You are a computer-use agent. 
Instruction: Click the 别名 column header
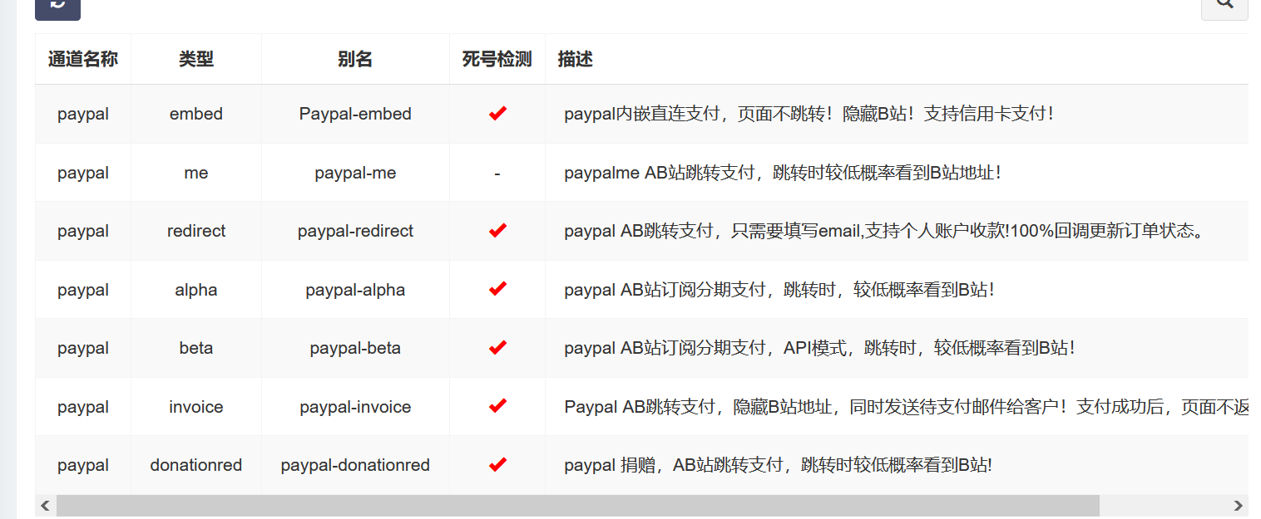click(x=355, y=59)
